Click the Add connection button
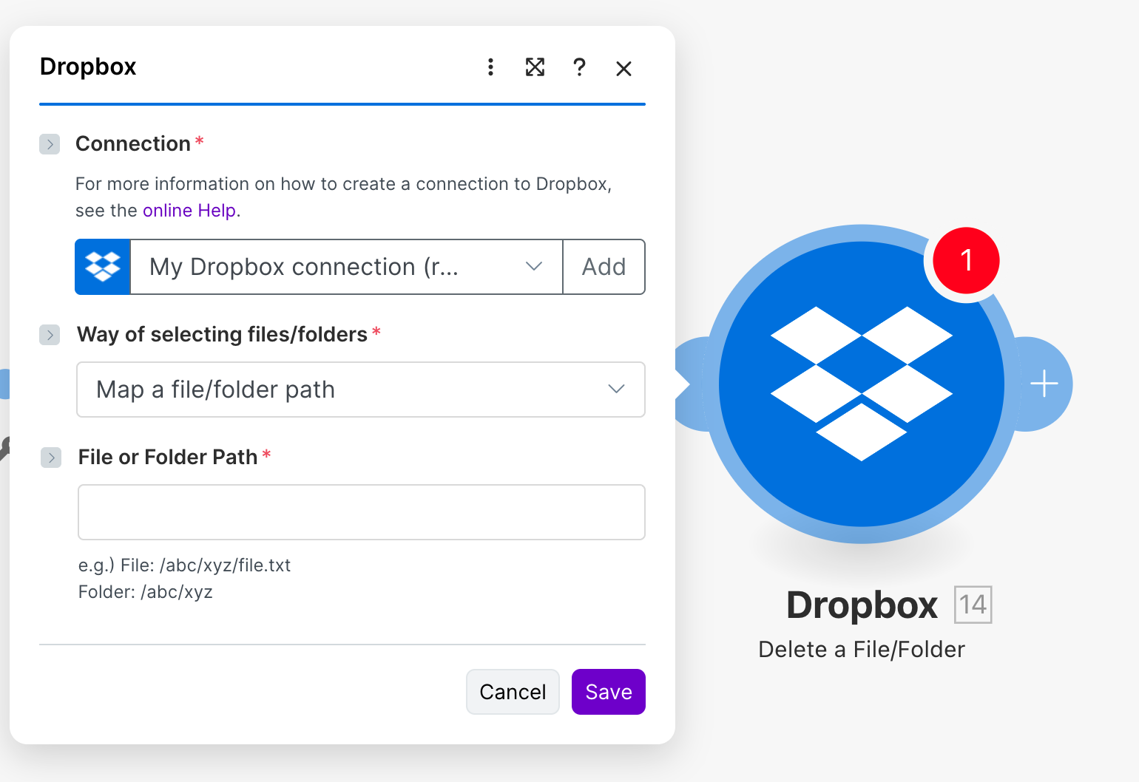 click(604, 267)
